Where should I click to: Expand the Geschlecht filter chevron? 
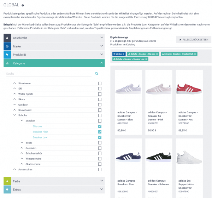[x=101, y=38]
